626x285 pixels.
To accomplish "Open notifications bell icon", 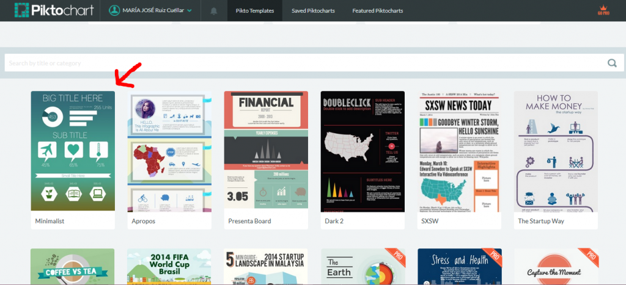I will pos(213,11).
